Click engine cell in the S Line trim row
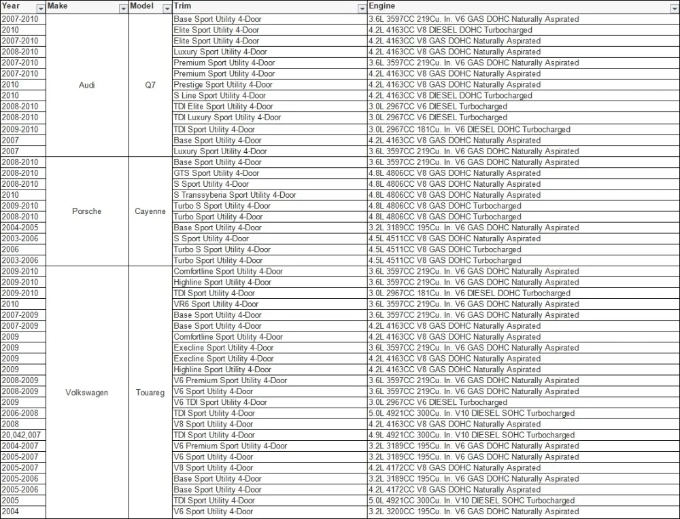 pos(524,95)
